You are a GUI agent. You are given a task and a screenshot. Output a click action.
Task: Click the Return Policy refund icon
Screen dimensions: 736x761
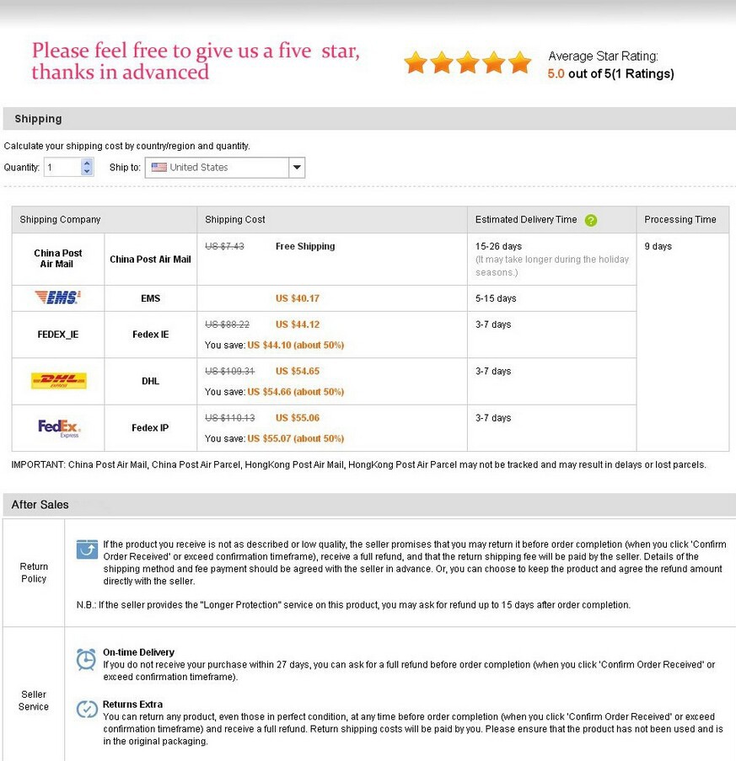pyautogui.click(x=87, y=549)
